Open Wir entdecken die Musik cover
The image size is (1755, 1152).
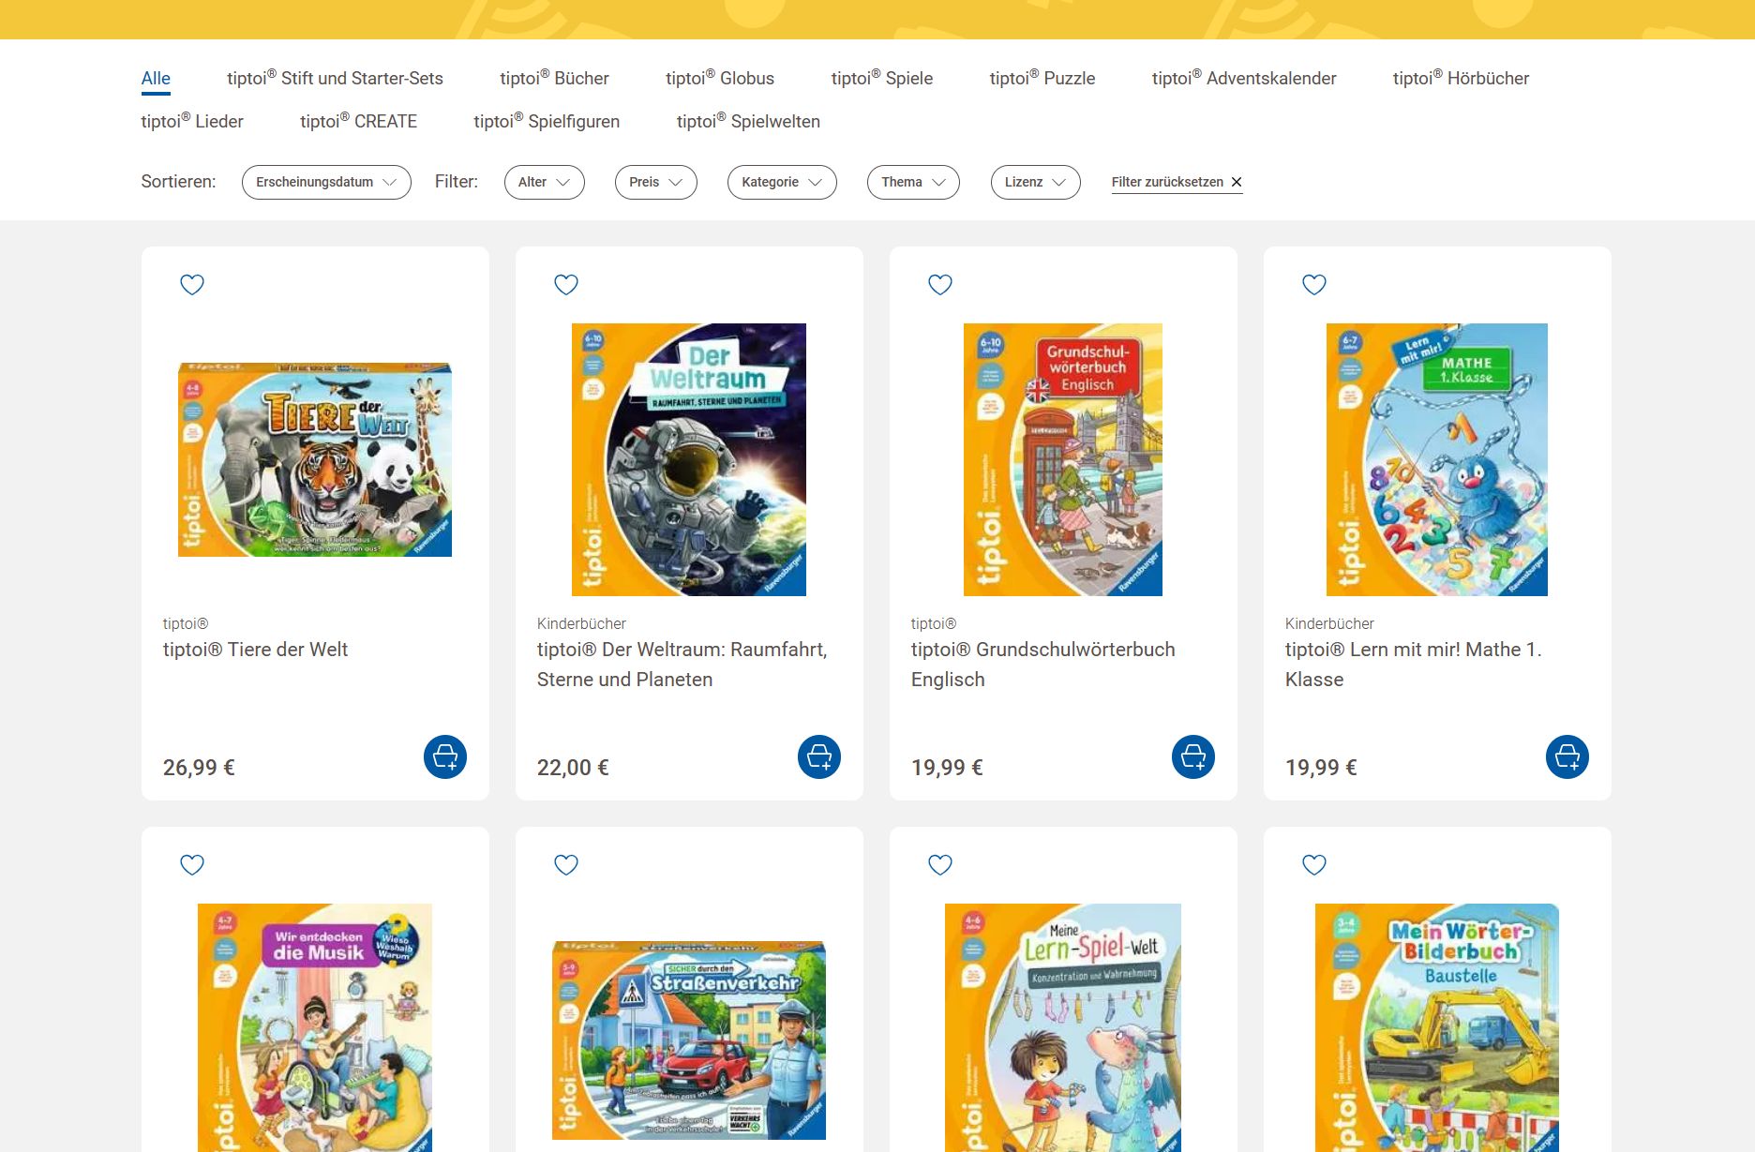coord(315,1027)
